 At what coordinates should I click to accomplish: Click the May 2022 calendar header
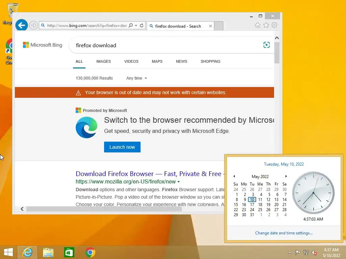coord(260,177)
